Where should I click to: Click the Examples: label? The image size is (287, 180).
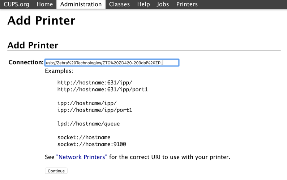[x=59, y=71]
